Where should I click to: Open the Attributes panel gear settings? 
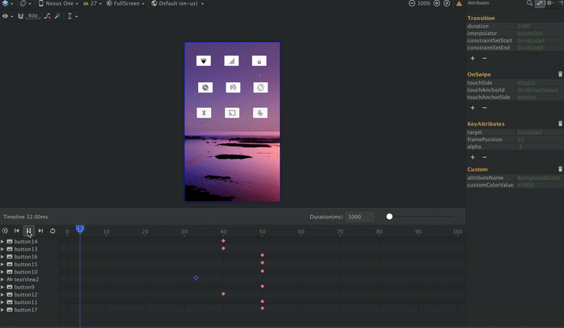click(x=550, y=3)
